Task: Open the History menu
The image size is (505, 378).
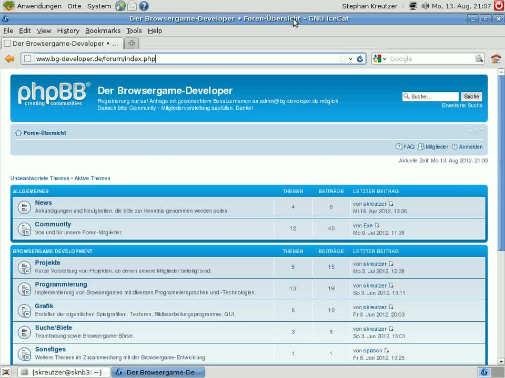Action: coord(68,31)
